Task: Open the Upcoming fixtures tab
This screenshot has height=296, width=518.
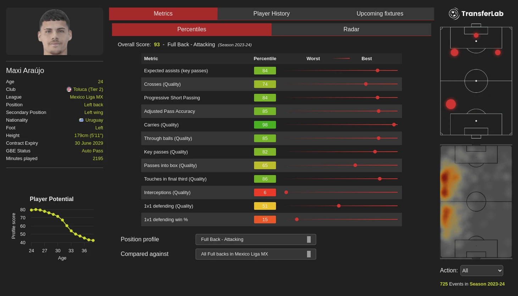Action: [x=380, y=14]
